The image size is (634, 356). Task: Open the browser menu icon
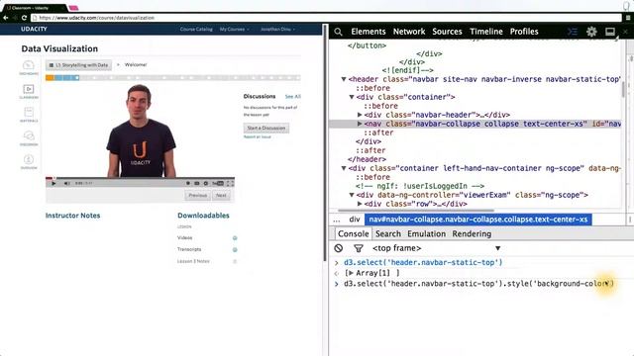[628, 18]
